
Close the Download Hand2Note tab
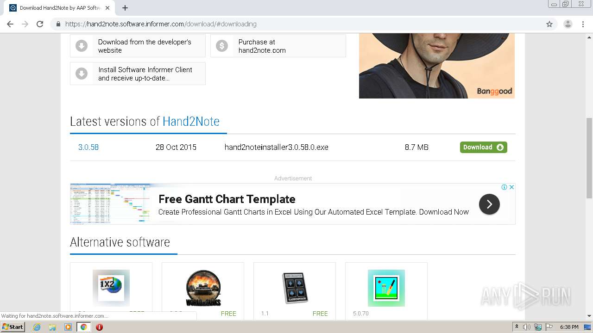pyautogui.click(x=107, y=8)
